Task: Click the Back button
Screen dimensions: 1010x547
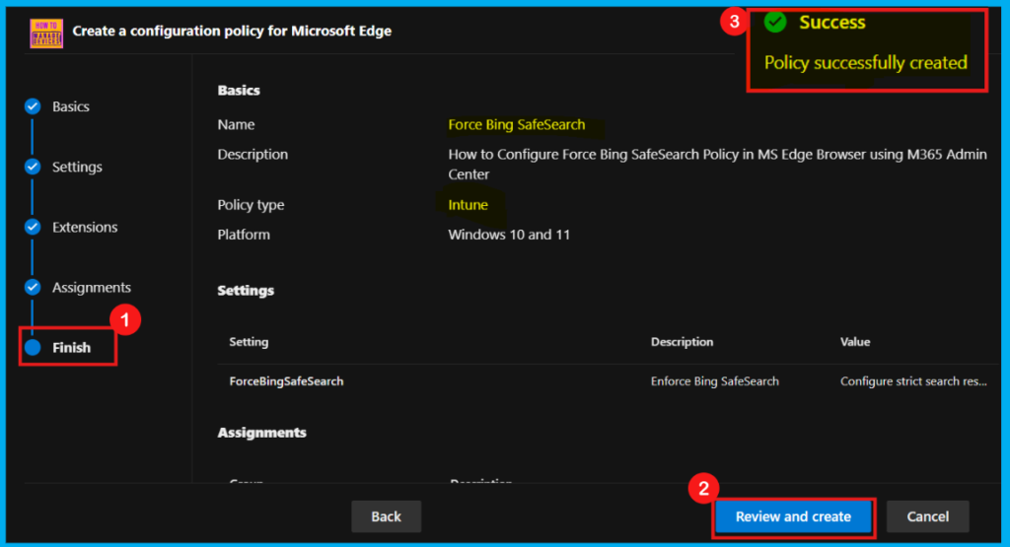Action: pos(387,516)
